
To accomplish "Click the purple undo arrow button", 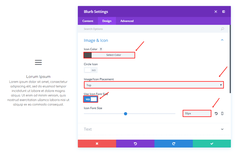I will click(x=135, y=144).
